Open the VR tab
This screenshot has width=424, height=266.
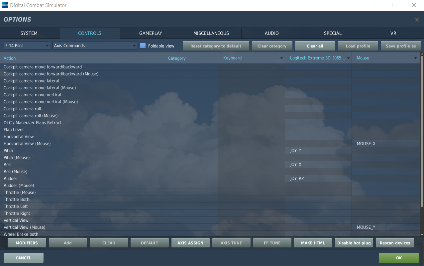click(393, 33)
